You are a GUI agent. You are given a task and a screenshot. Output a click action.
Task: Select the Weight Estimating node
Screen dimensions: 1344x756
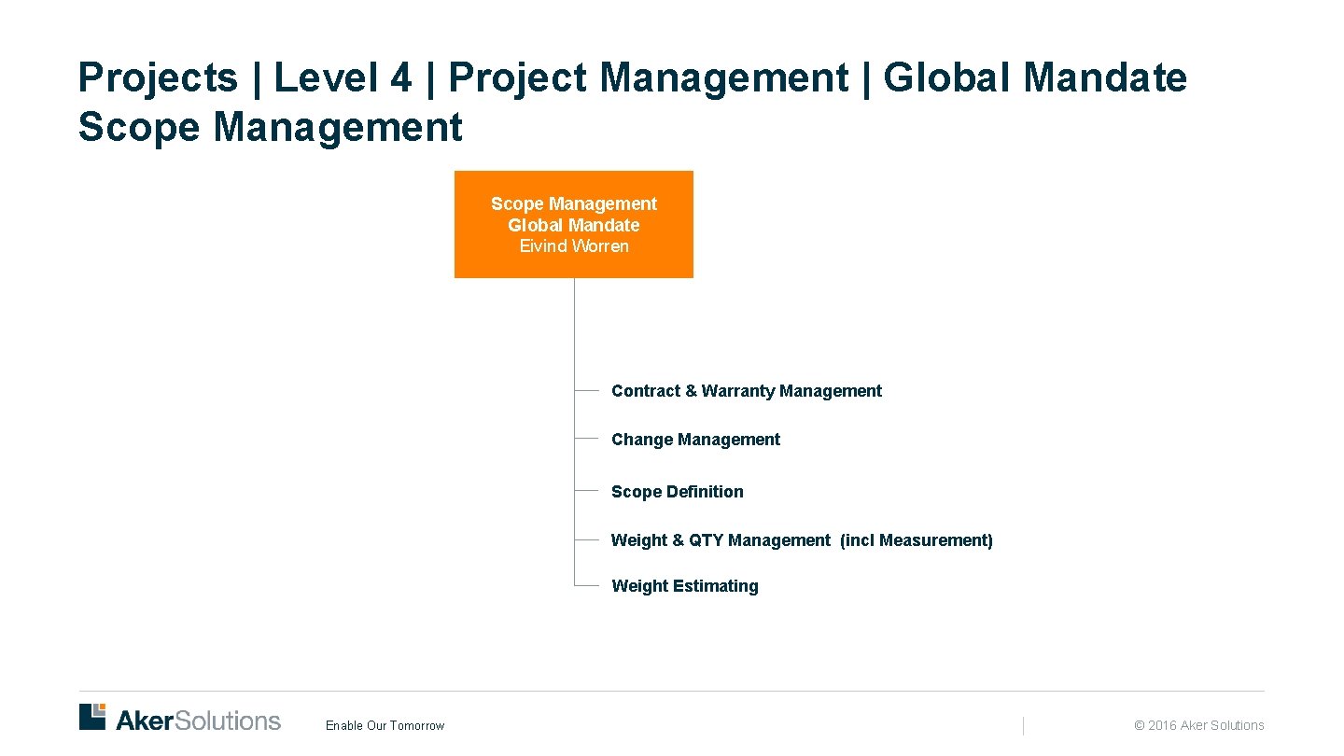click(685, 586)
